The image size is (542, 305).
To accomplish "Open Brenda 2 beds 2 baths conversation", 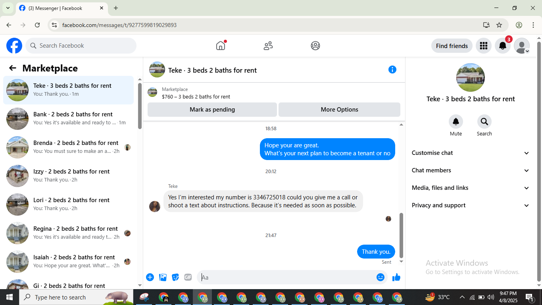I will coord(69,147).
